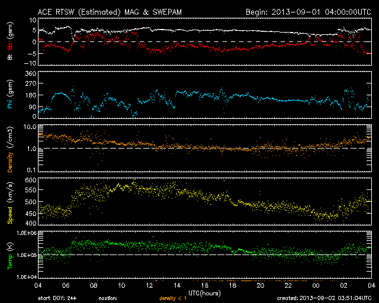This screenshot has width=379, height=303.
Task: Click the 'Temp (K)' axis label
Action: (10, 256)
